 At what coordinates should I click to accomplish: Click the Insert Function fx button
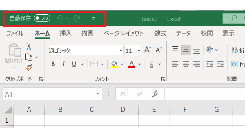155,94
